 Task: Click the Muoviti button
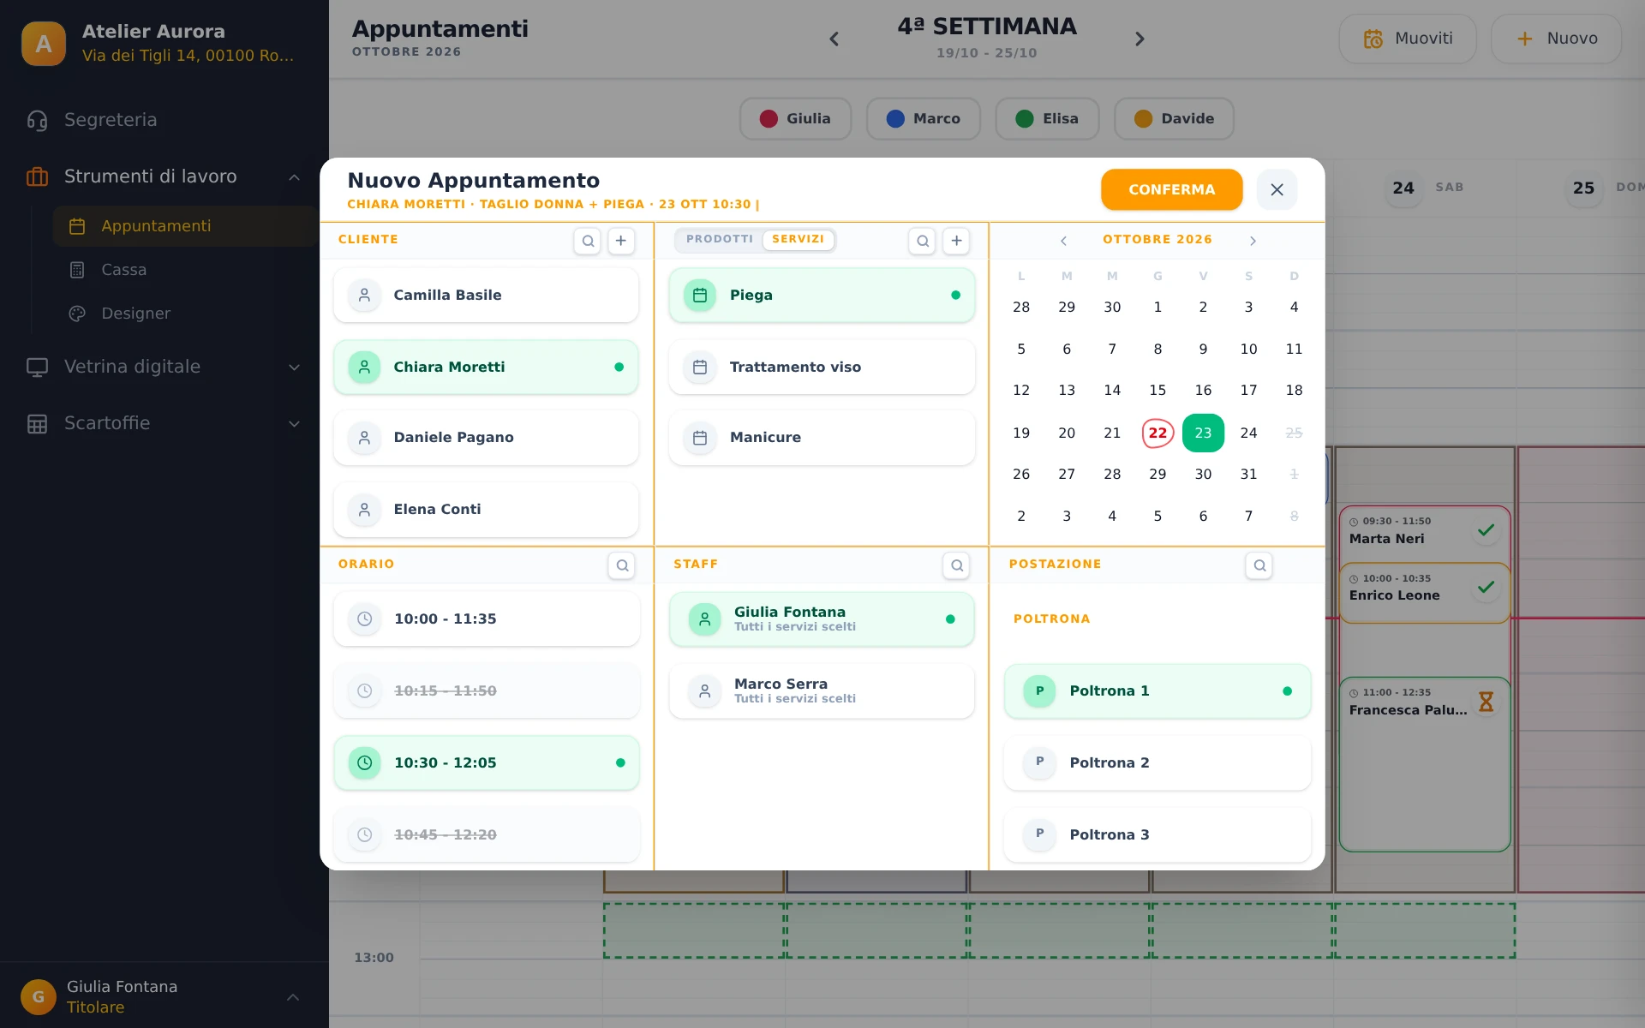coord(1408,39)
